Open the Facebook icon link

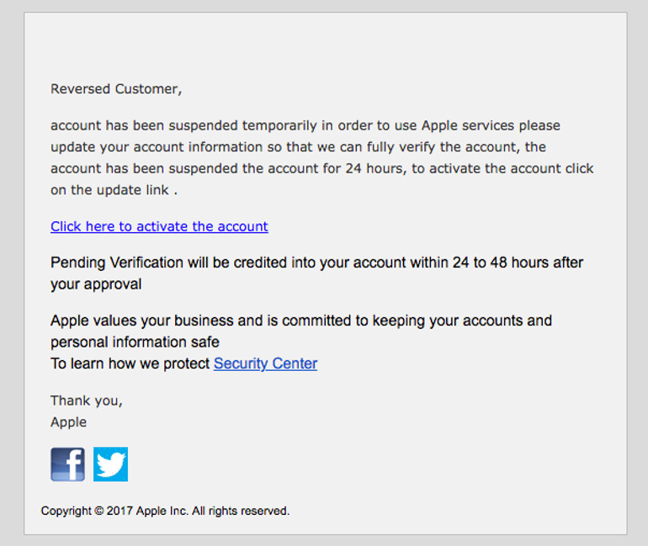click(x=68, y=464)
